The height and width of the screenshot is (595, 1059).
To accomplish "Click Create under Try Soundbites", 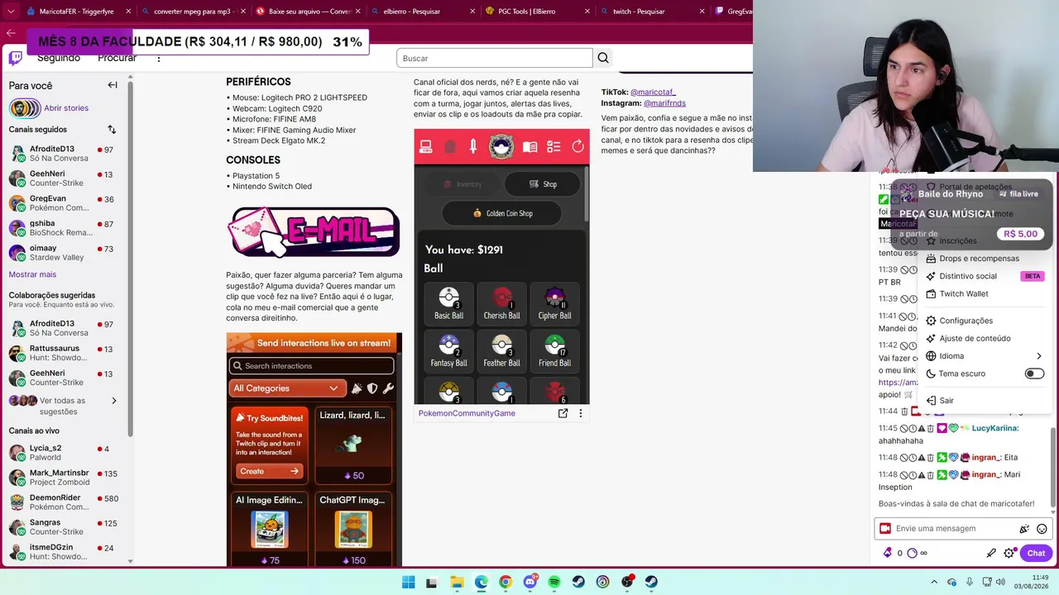I will pyautogui.click(x=268, y=471).
